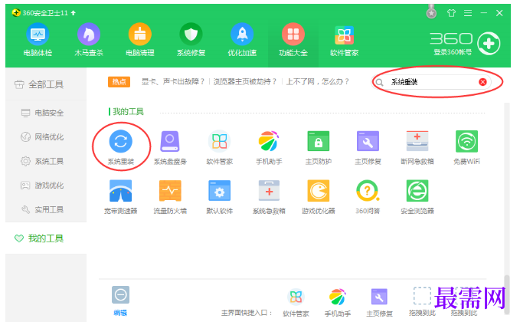Launch the 默认软件 tool
Image resolution: width=520 pixels, height=322 pixels.
[220, 196]
